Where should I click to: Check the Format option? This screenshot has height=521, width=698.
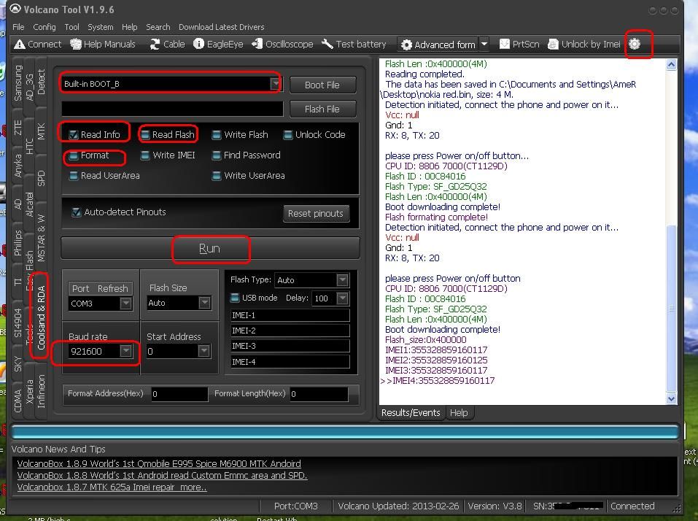point(74,155)
